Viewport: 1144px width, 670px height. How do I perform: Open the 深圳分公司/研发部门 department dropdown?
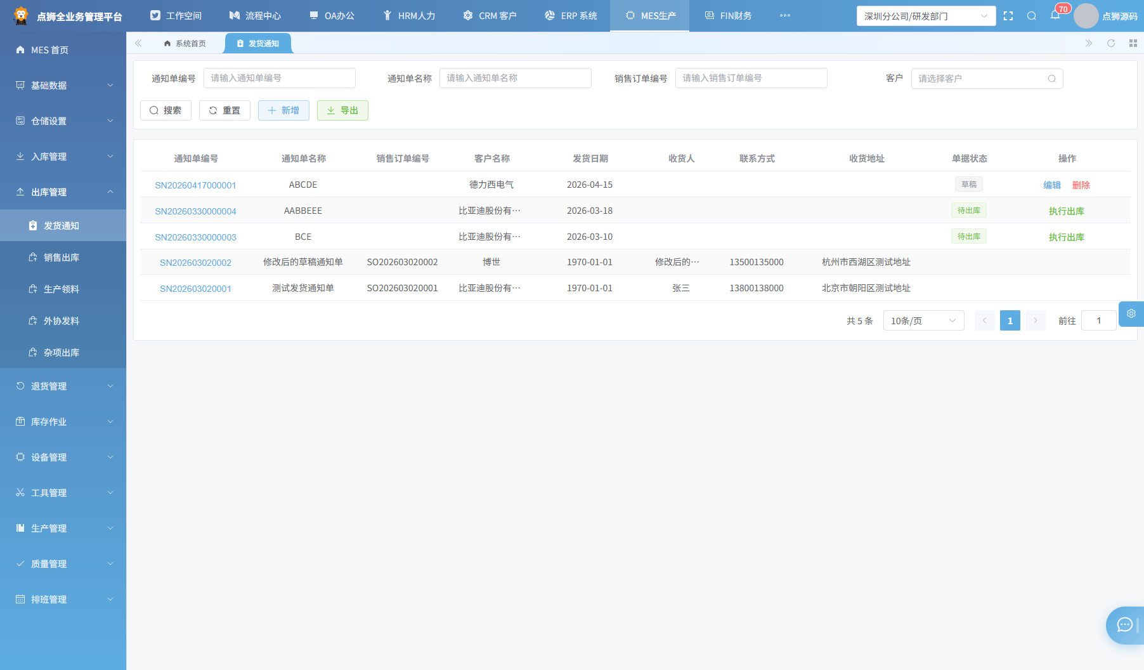(x=926, y=16)
